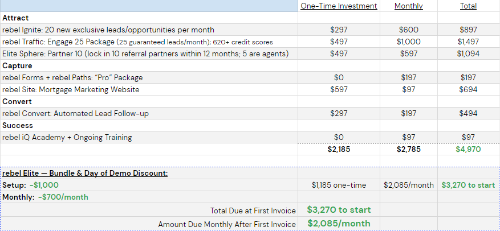This screenshot has width=500, height=231.
Task: Click the $197 monthly cell in rebel Forms row
Action: point(408,77)
